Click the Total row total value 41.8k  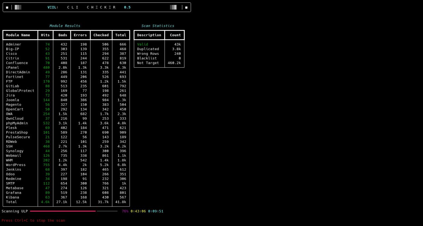coord(121,201)
